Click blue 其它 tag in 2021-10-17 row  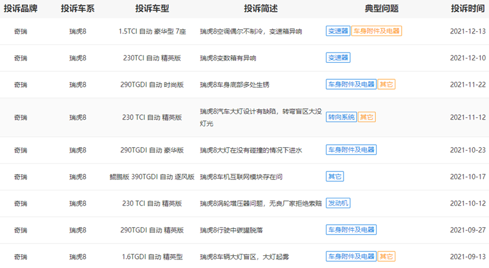tap(334, 176)
